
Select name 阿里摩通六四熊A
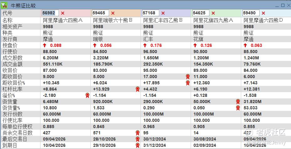tap(63, 20)
